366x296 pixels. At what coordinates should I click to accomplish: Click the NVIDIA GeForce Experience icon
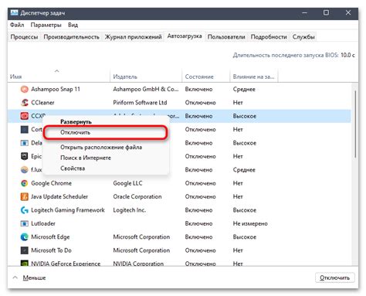coord(24,263)
